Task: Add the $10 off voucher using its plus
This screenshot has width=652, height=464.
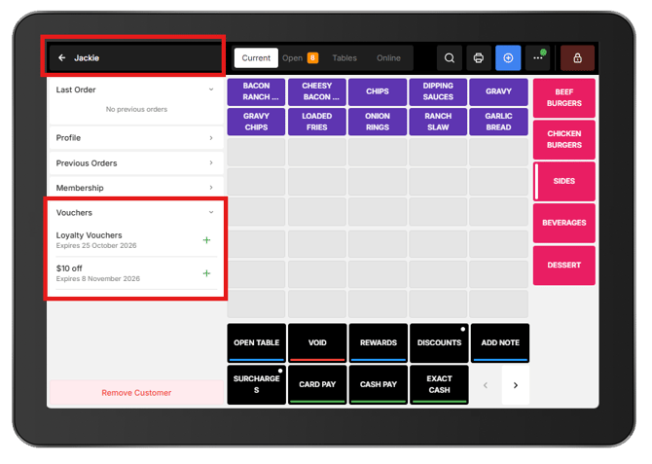Action: point(206,273)
